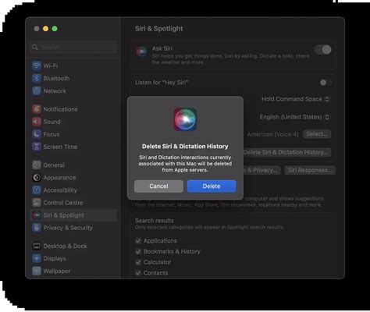Screen dimensions: 370x312
Task: Click the Search field in the sidebar
Action: tap(73, 47)
